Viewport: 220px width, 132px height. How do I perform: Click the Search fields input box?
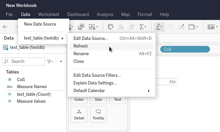click(x=24, y=62)
